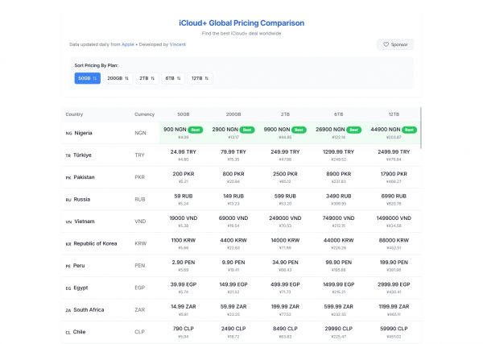Click the Best badge beside 44900 NGN
The image size is (483, 344).
click(x=409, y=130)
